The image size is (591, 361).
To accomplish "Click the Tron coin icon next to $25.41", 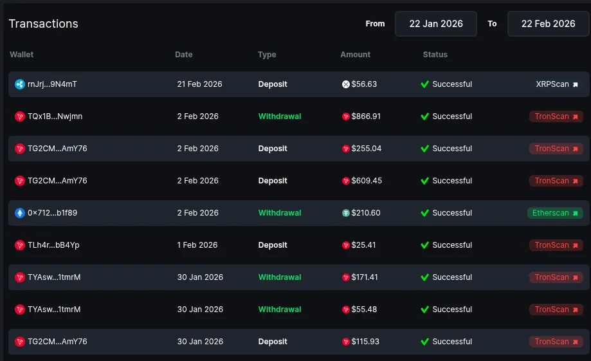I will (345, 245).
